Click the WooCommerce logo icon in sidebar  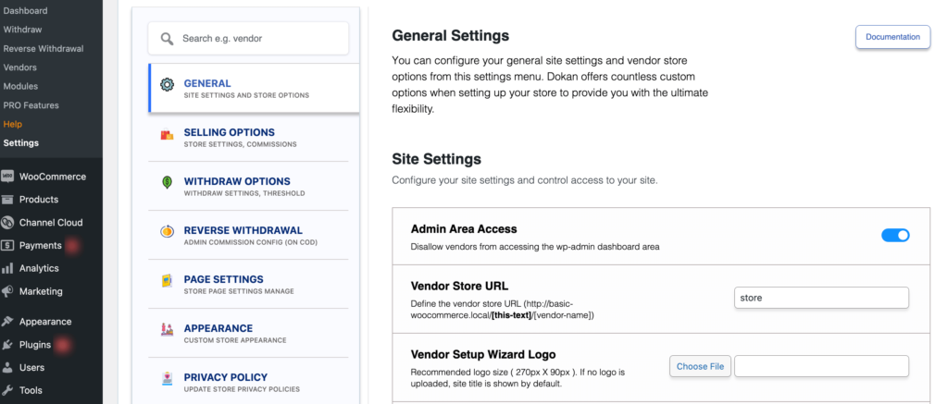(x=7, y=177)
